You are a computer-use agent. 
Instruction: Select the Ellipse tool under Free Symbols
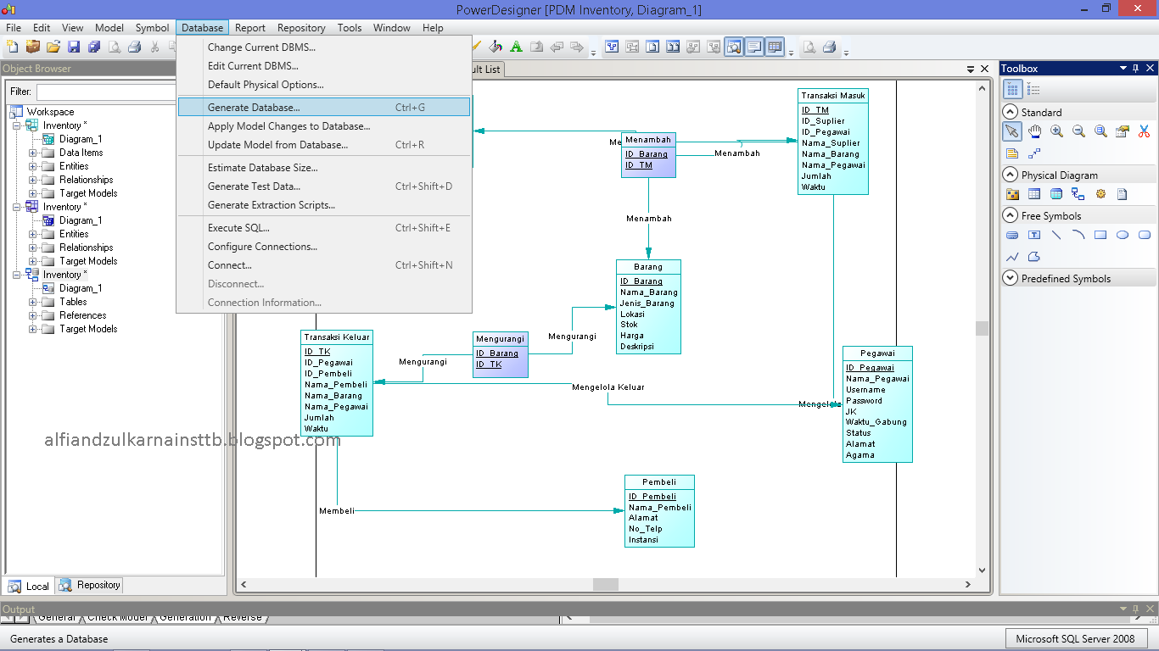(1122, 235)
